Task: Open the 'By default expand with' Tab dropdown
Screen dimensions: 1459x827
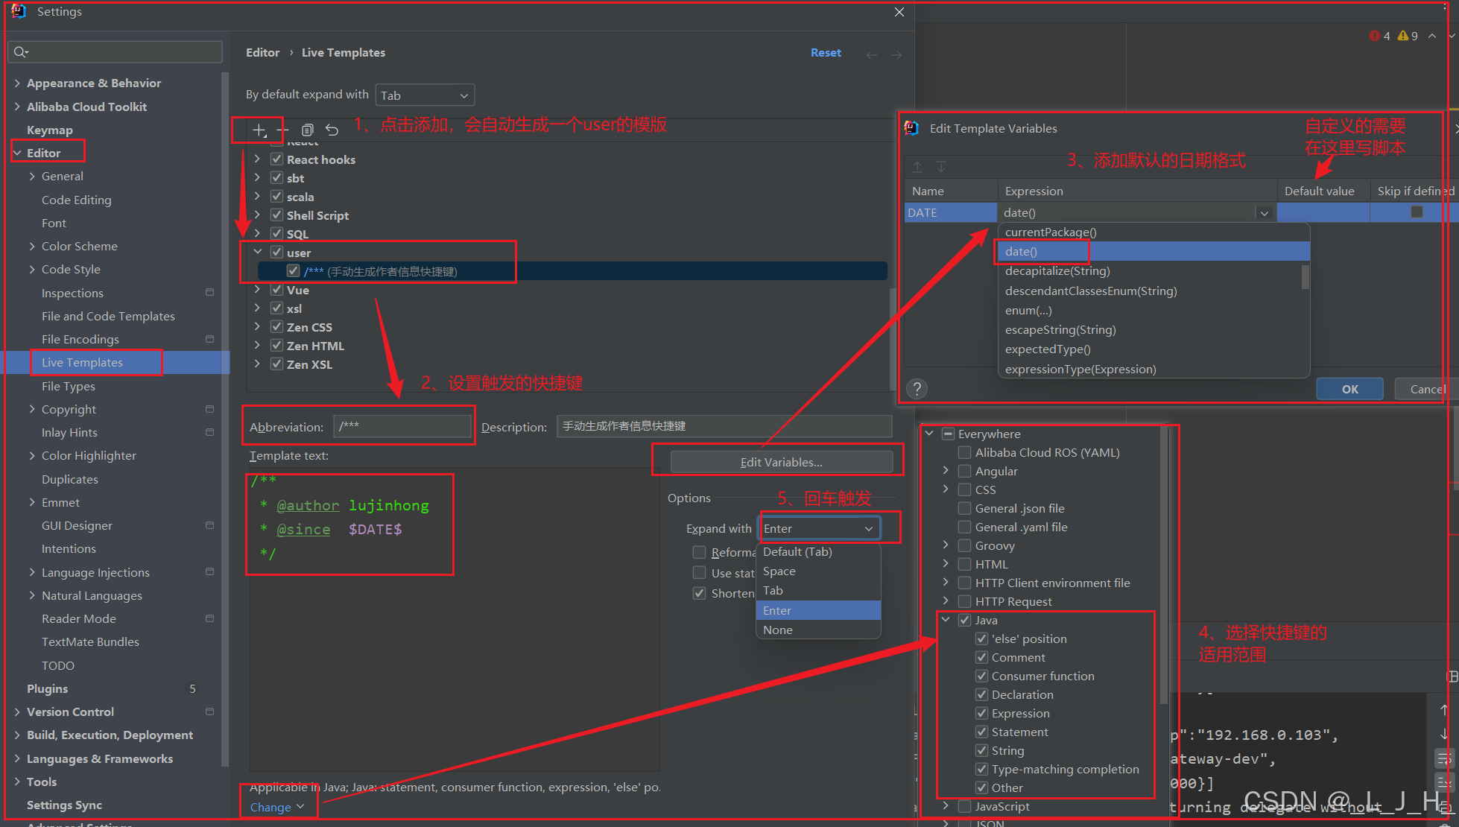Action: [x=425, y=95]
